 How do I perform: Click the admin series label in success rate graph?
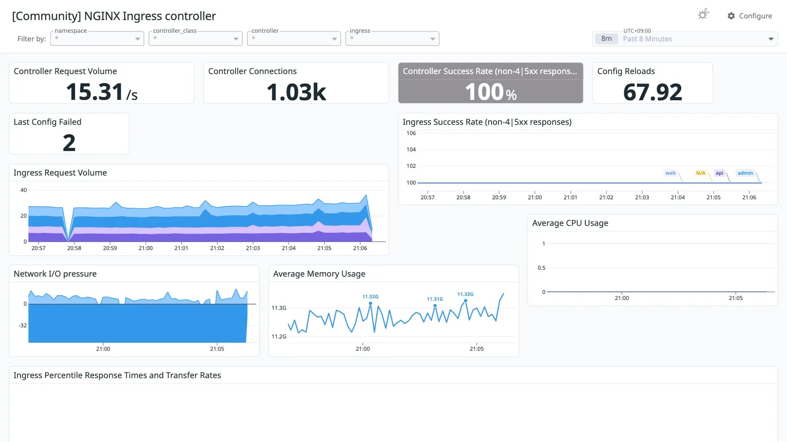click(745, 173)
